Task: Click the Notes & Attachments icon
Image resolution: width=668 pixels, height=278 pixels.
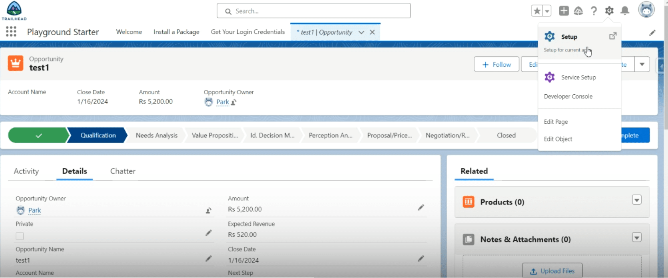Action: click(x=469, y=240)
